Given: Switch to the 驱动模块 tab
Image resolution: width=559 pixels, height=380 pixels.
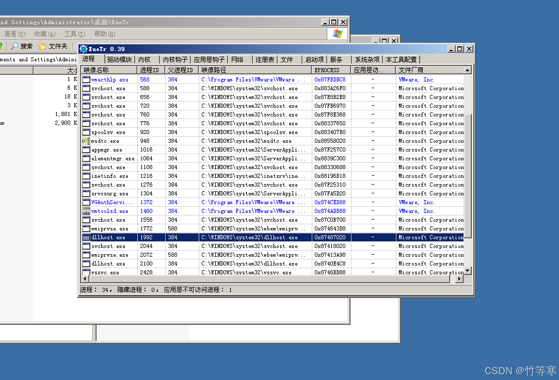Looking at the screenshot, I should point(119,60).
